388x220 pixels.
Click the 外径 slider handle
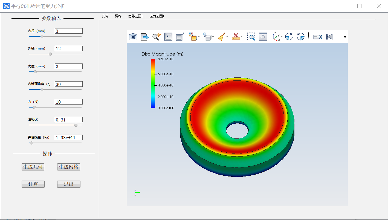pyautogui.click(x=50, y=54)
